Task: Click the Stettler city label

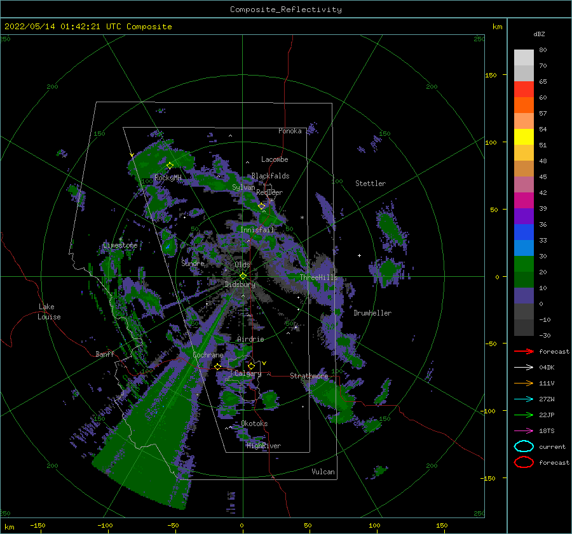Action: coord(371,184)
